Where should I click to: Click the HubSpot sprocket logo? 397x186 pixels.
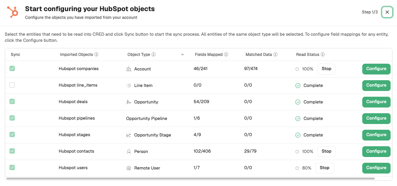point(12,12)
